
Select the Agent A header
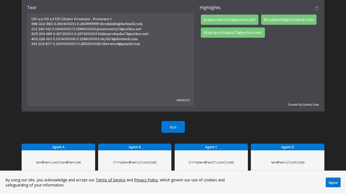click(58, 147)
